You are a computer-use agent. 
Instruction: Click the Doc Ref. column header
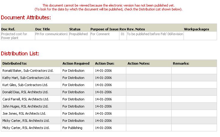tap(8, 29)
